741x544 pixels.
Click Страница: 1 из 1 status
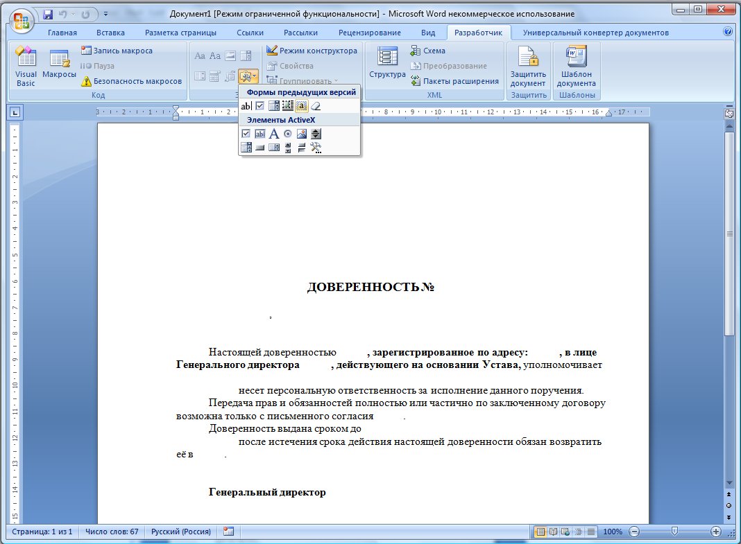click(x=42, y=532)
